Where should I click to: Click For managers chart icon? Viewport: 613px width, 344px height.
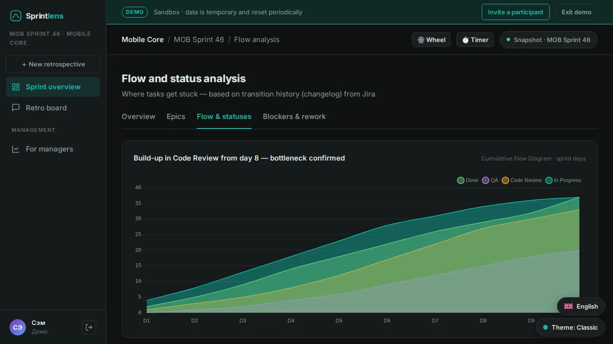(16, 149)
